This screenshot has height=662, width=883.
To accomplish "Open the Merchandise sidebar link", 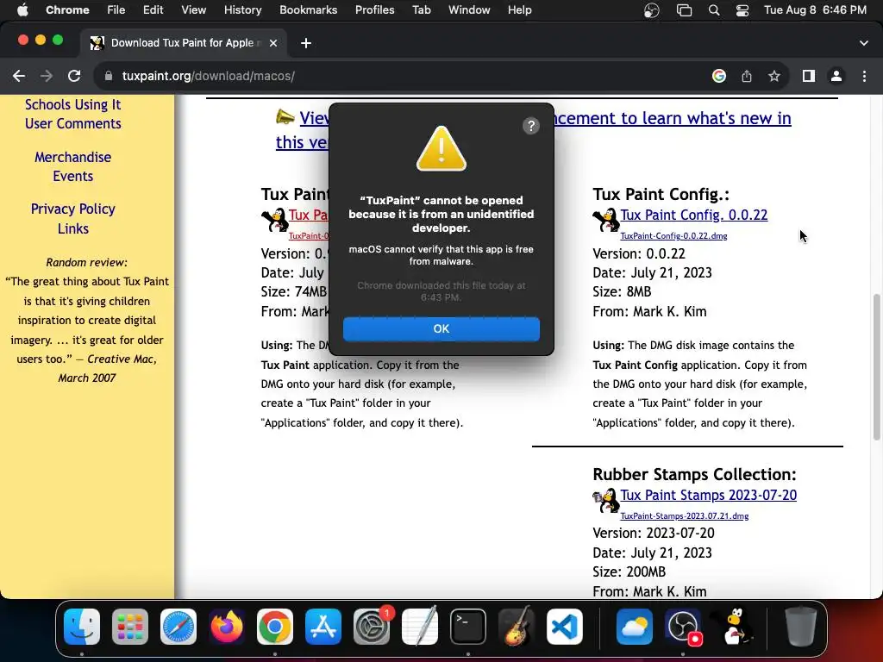I will (x=72, y=157).
